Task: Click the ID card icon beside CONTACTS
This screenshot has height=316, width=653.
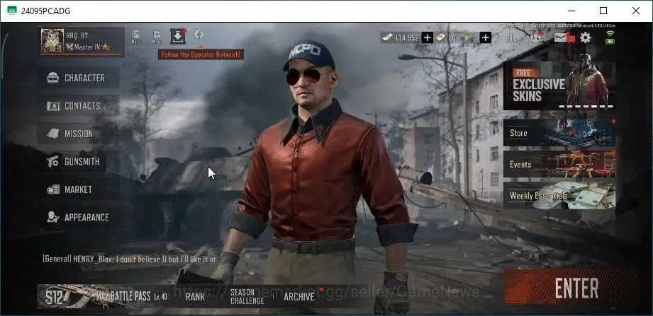Action: pos(53,106)
